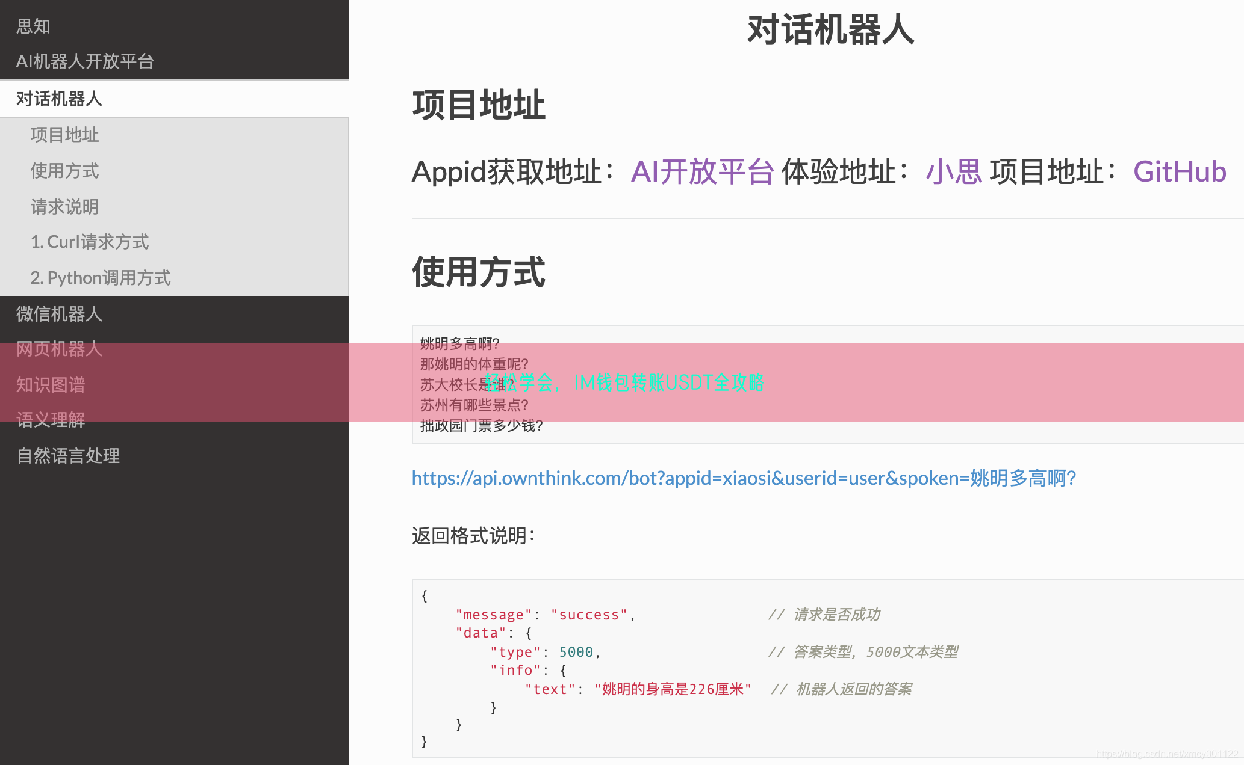Screen dimensions: 1244x765
Task: Click the 姚明的身高是226厘米 string in code
Action: (673, 689)
